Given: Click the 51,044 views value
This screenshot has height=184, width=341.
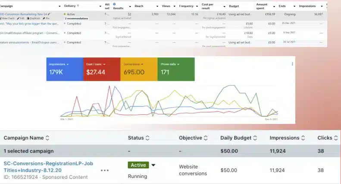Looking at the screenshot, I should click(x=172, y=14).
